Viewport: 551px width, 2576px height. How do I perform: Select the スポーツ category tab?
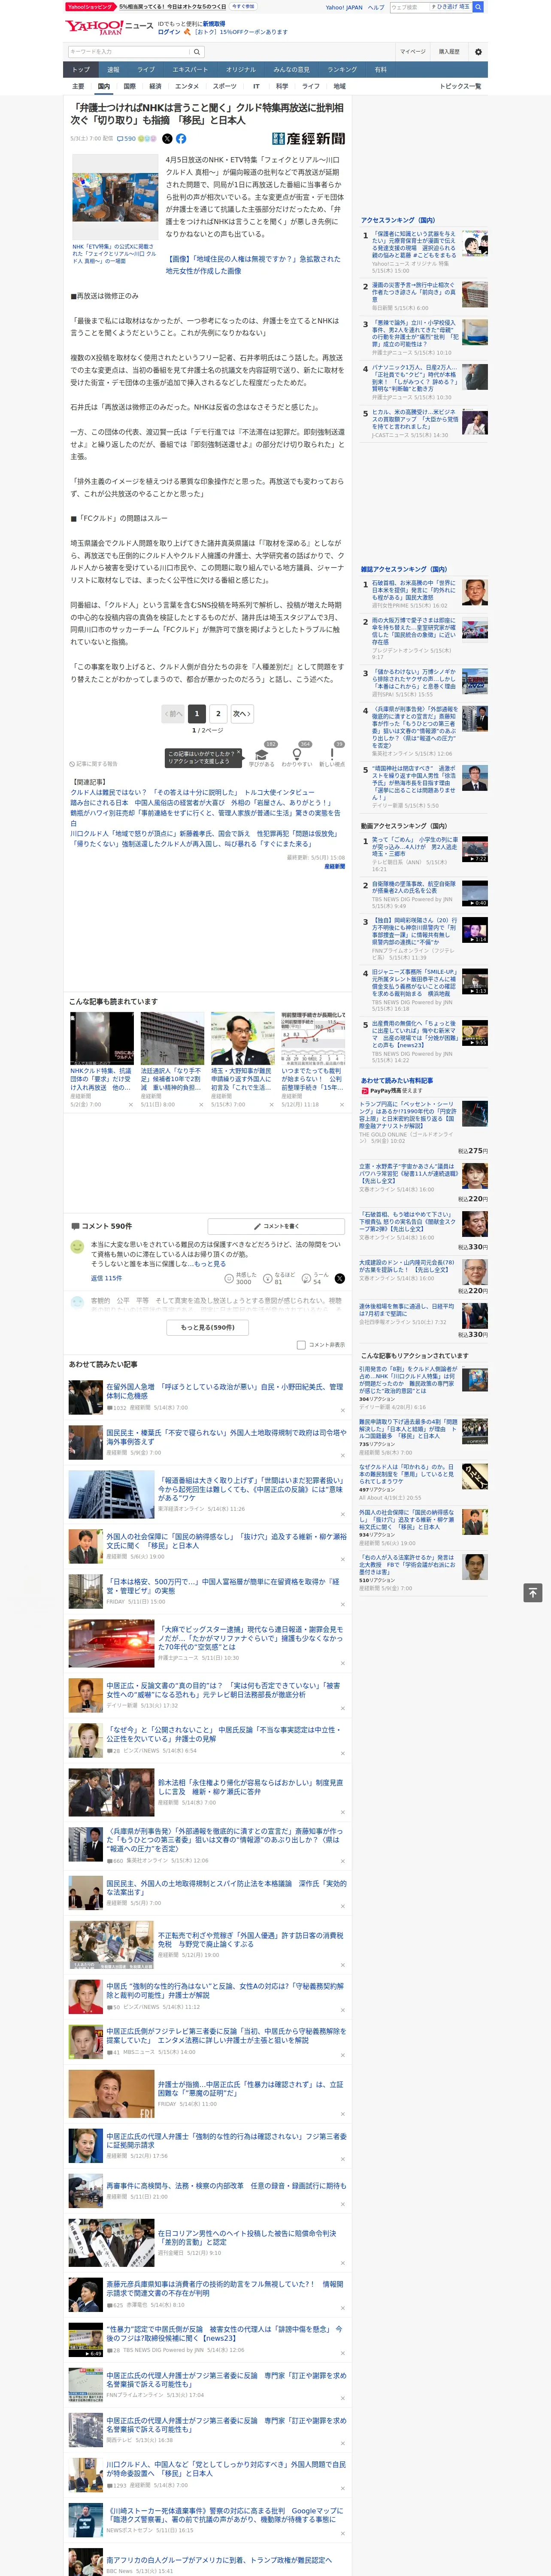click(225, 86)
